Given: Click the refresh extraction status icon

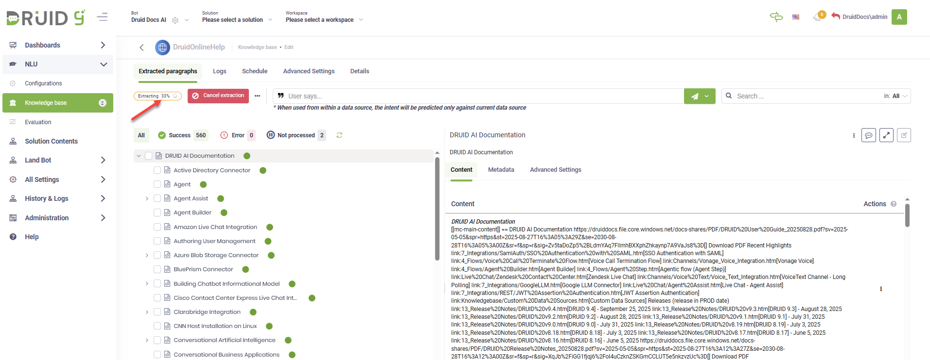Looking at the screenshot, I should 339,135.
